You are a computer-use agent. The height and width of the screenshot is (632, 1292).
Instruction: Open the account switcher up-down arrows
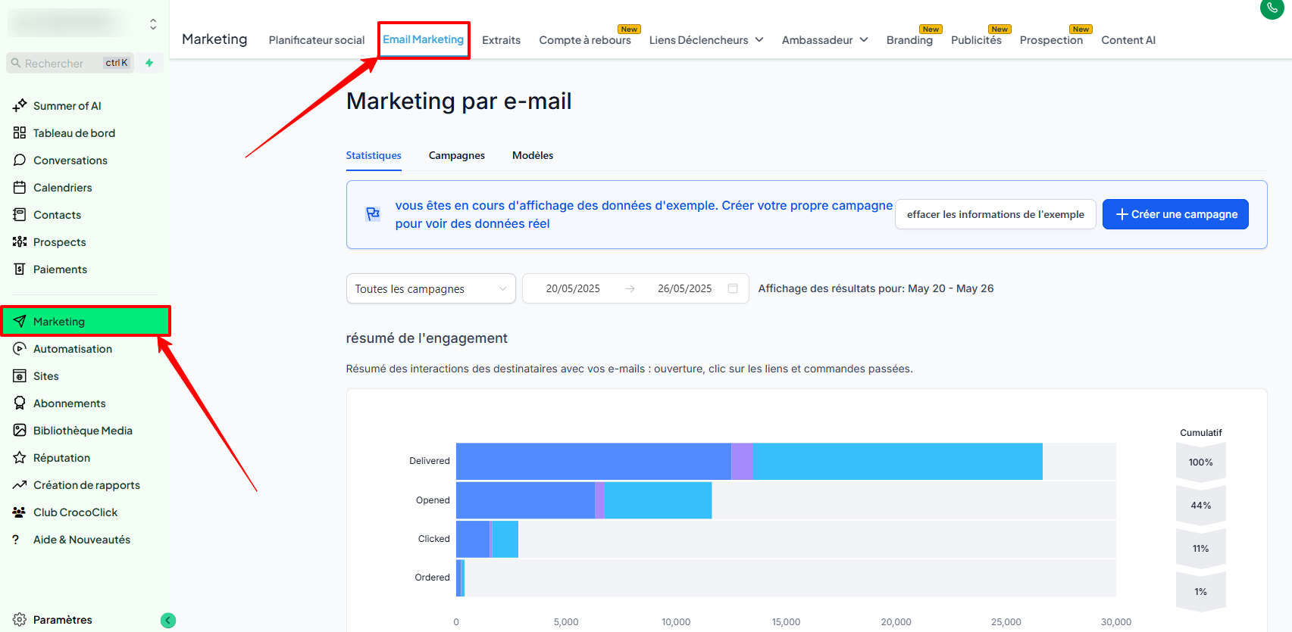tap(153, 24)
